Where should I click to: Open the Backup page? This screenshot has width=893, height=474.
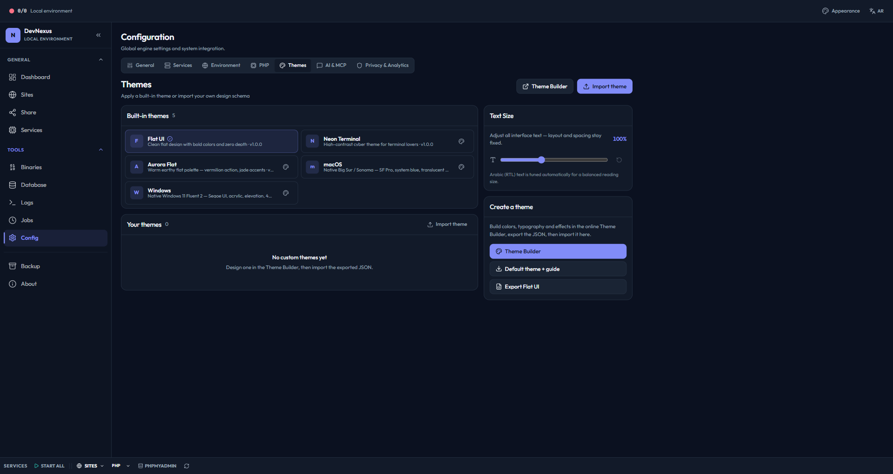[55, 266]
